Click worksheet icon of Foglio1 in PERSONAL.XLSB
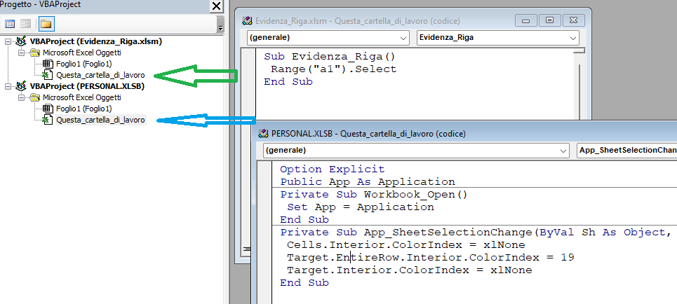Viewport: 677px width, 304px height. click(x=47, y=109)
